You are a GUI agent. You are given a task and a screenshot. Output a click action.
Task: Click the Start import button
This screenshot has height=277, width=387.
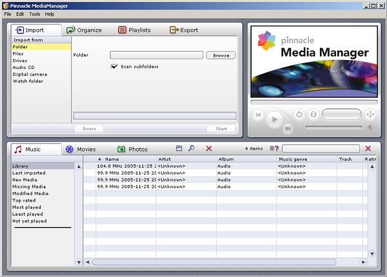tap(221, 129)
